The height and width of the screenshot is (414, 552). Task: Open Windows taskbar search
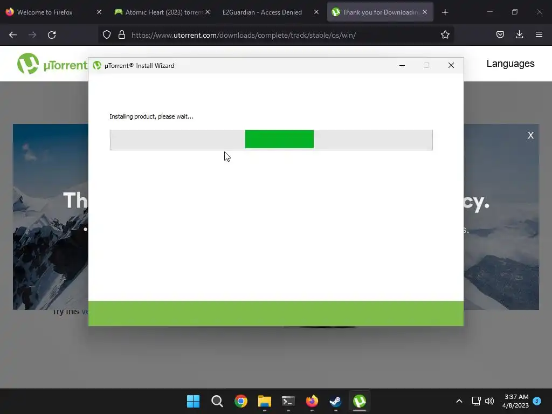click(x=217, y=401)
